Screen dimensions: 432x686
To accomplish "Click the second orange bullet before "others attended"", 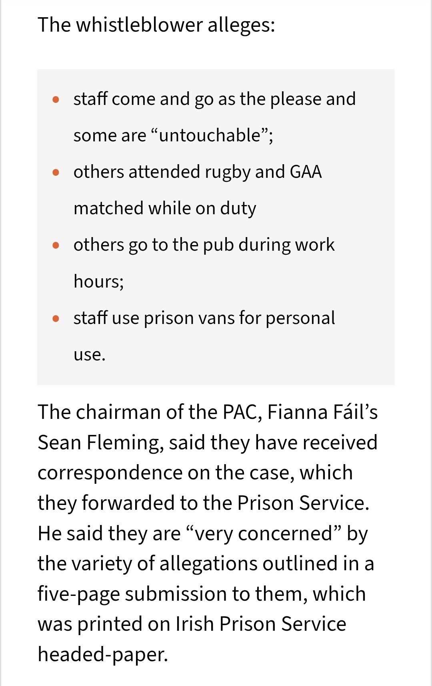I will [x=56, y=172].
